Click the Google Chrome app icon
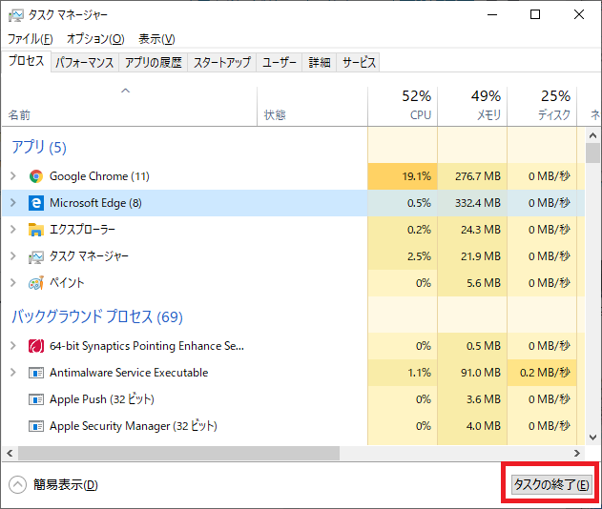602x509 pixels. pyautogui.click(x=36, y=176)
